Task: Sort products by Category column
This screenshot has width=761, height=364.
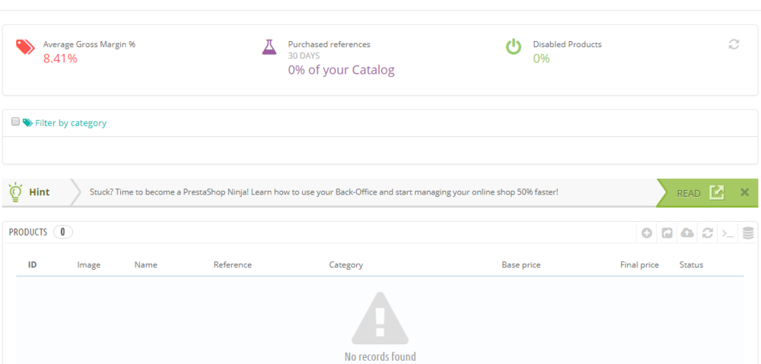Action: click(346, 265)
